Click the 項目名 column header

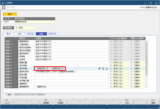(26, 38)
